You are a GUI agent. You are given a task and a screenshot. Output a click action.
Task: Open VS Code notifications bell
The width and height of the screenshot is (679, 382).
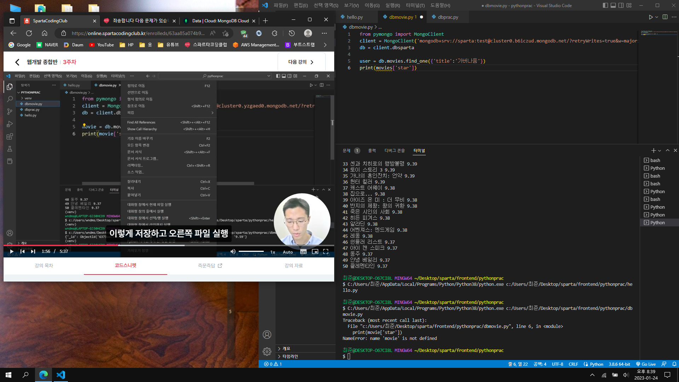pos(674,364)
